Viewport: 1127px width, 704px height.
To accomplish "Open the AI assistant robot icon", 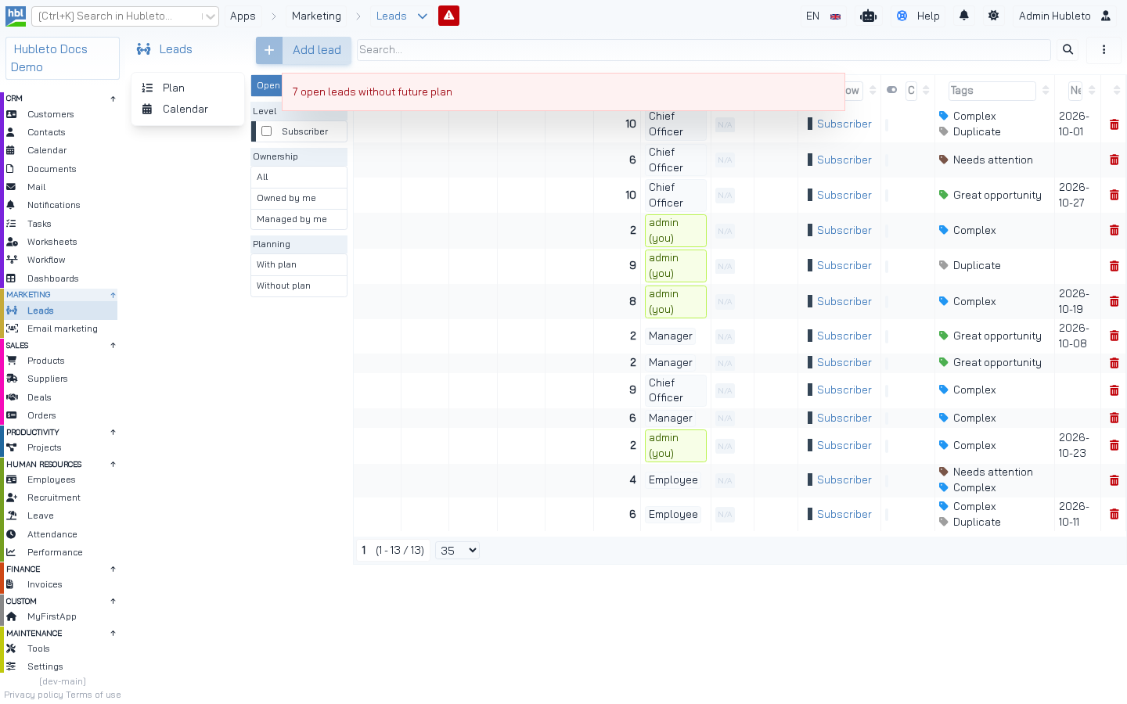I will [868, 16].
